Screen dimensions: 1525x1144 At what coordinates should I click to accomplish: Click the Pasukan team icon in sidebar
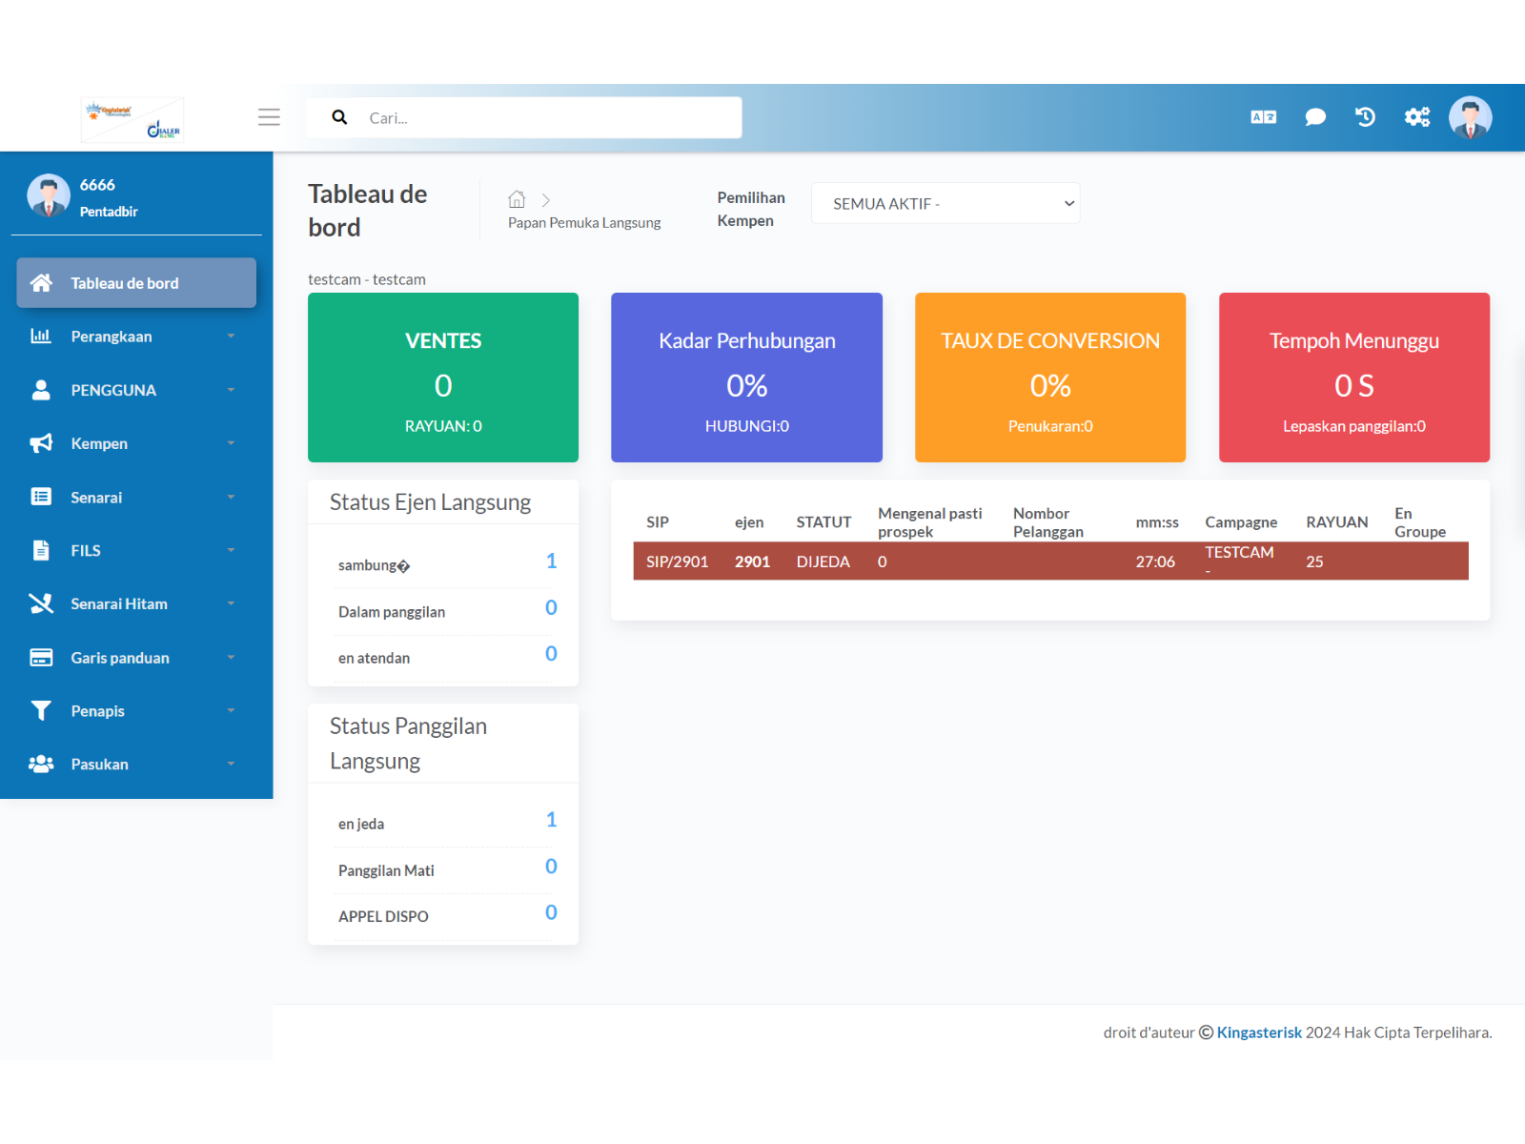(40, 764)
